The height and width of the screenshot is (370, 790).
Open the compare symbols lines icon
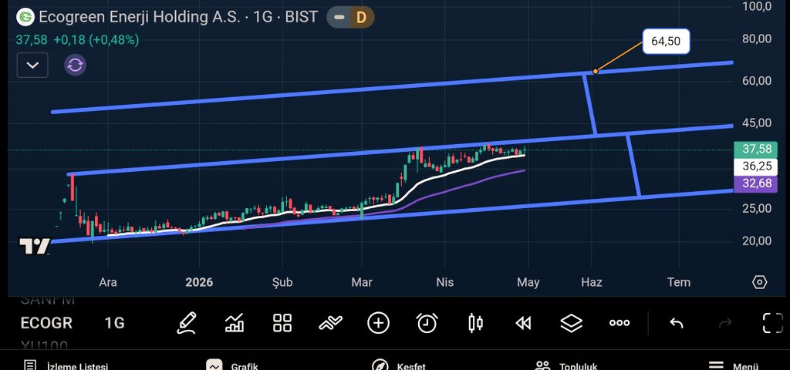pos(330,323)
